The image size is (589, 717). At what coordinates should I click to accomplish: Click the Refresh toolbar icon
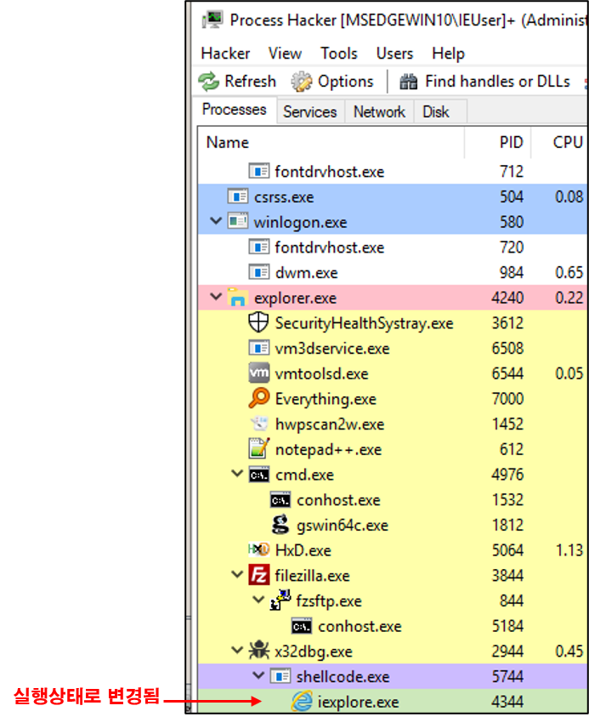coord(209,82)
